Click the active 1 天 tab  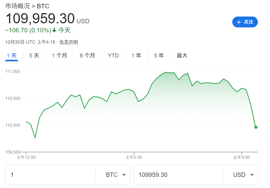click(x=12, y=55)
